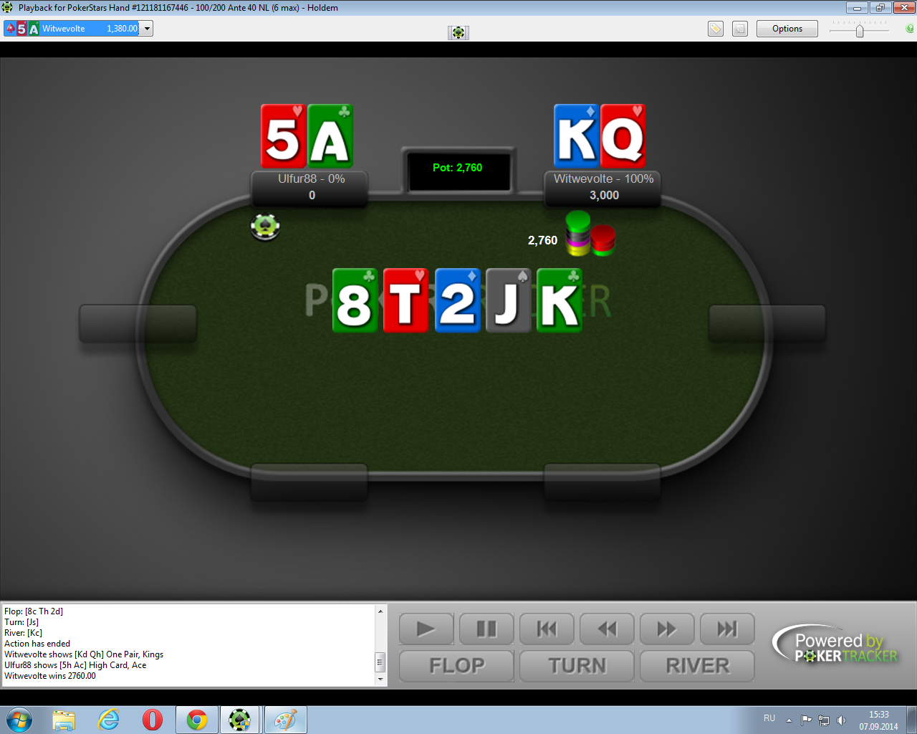The width and height of the screenshot is (917, 734).
Task: Click the Witwevolte player name plate
Action: pyautogui.click(x=603, y=188)
